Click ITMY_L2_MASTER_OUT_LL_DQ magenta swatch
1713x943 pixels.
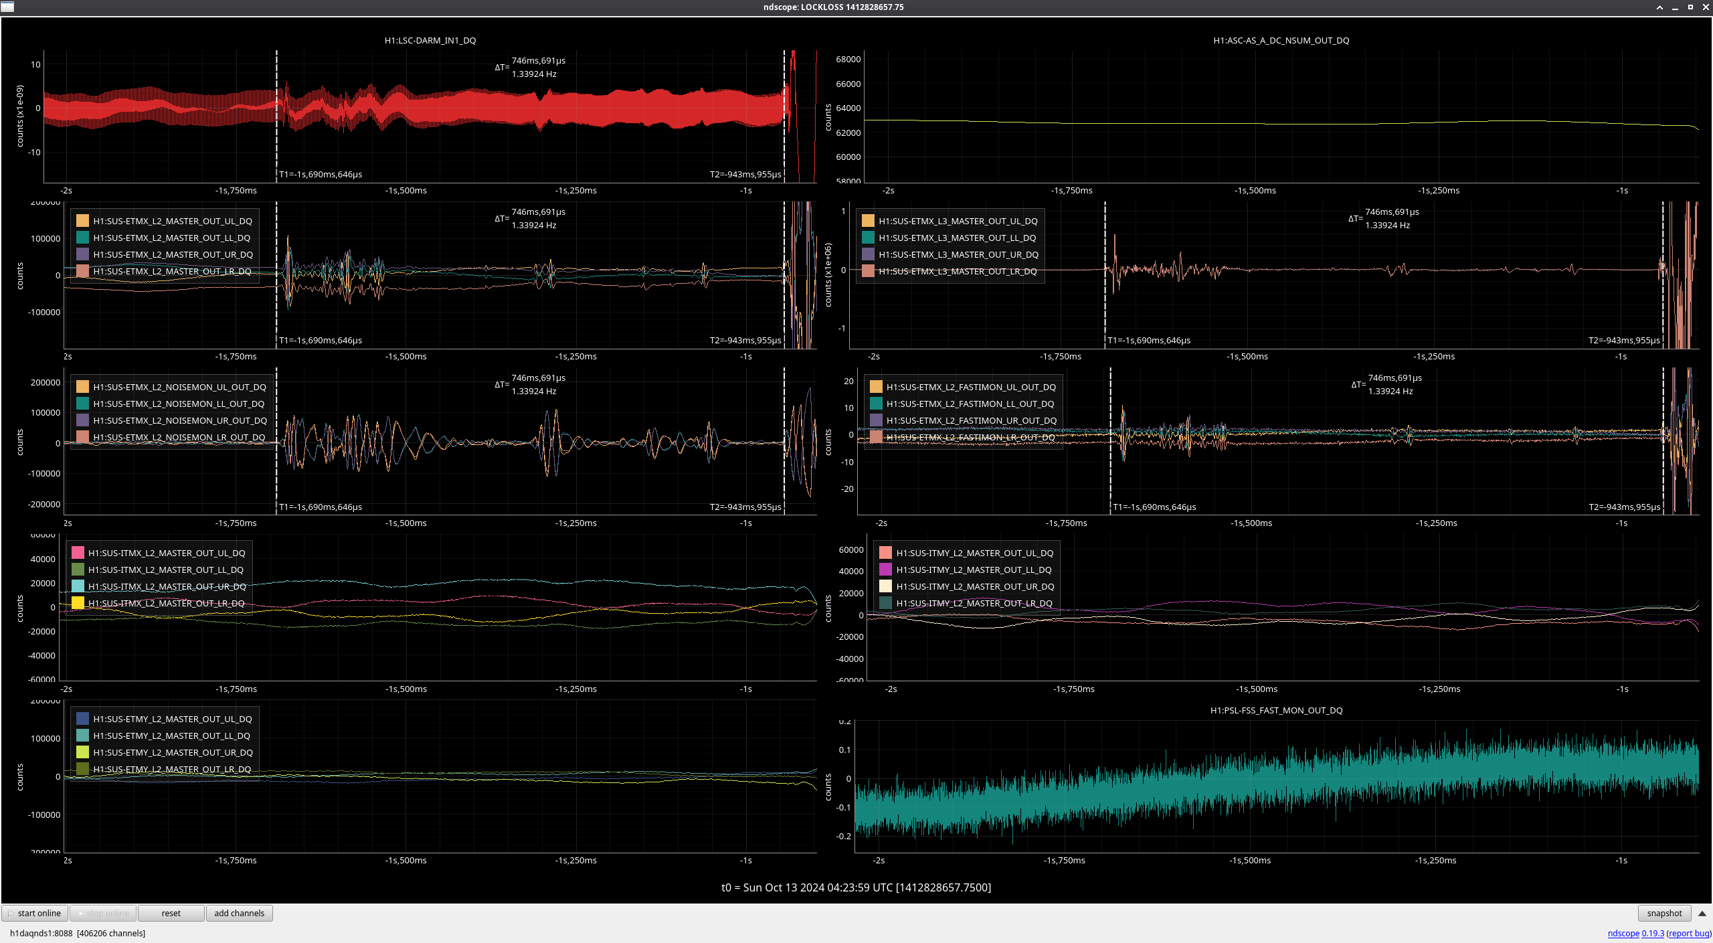coord(885,570)
